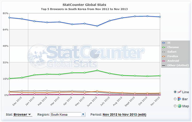
Task: Click the Android legend entry
Action: (x=170, y=61)
